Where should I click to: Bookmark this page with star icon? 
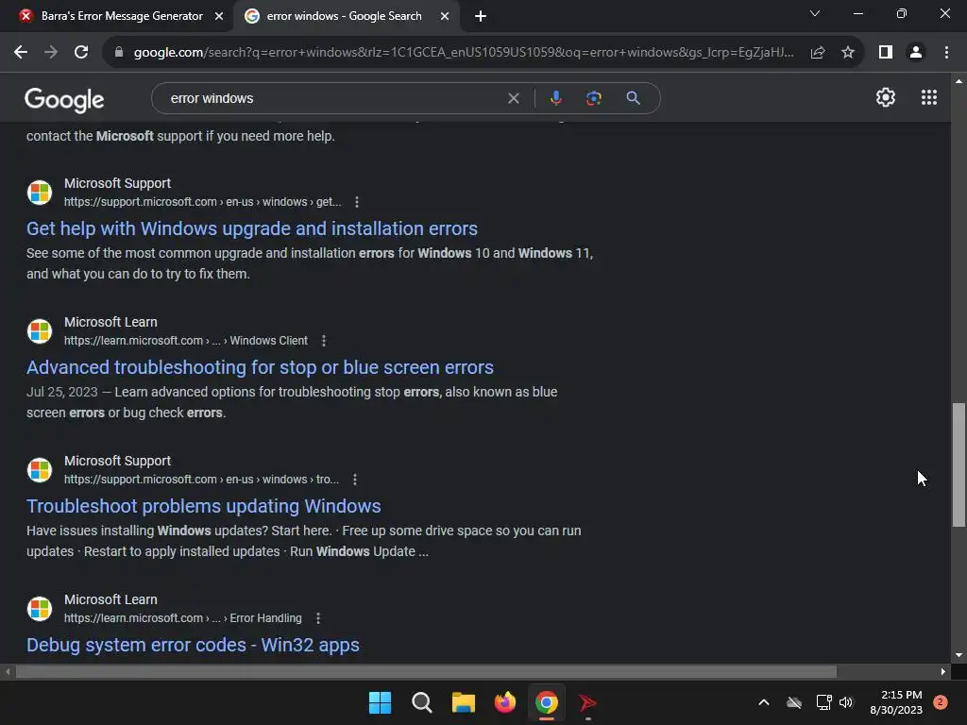click(848, 53)
